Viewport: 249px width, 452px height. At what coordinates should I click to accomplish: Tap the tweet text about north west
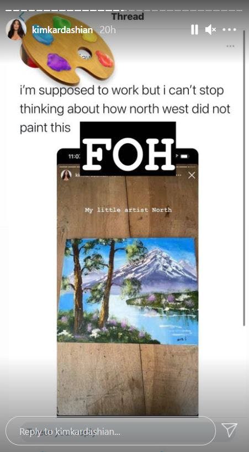(x=125, y=109)
